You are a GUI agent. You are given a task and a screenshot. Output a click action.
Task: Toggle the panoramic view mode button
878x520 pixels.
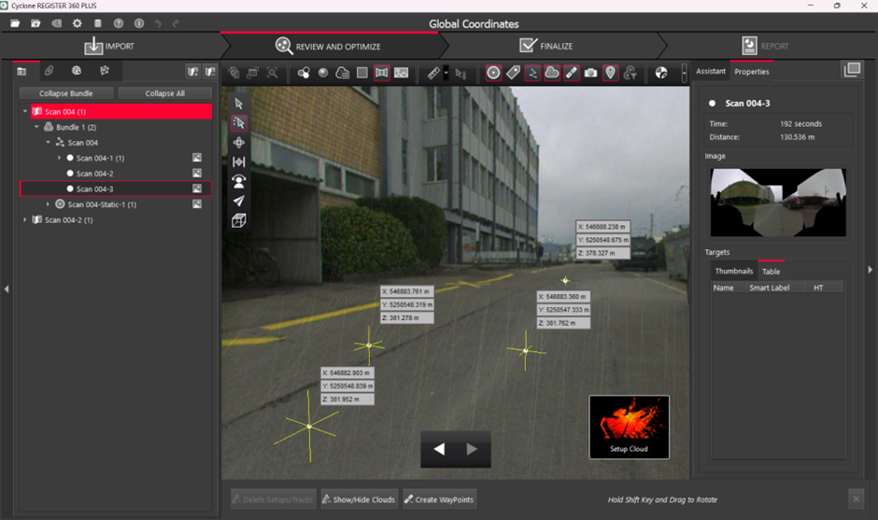pyautogui.click(x=381, y=73)
